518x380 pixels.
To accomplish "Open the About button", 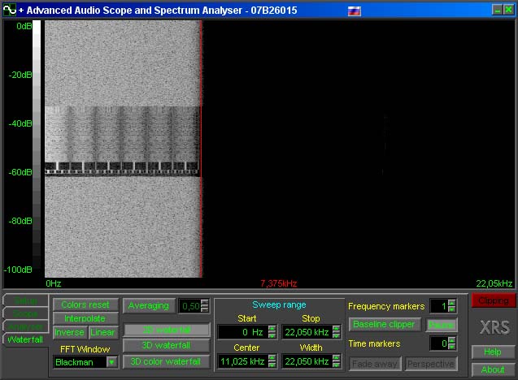I will pyautogui.click(x=493, y=369).
